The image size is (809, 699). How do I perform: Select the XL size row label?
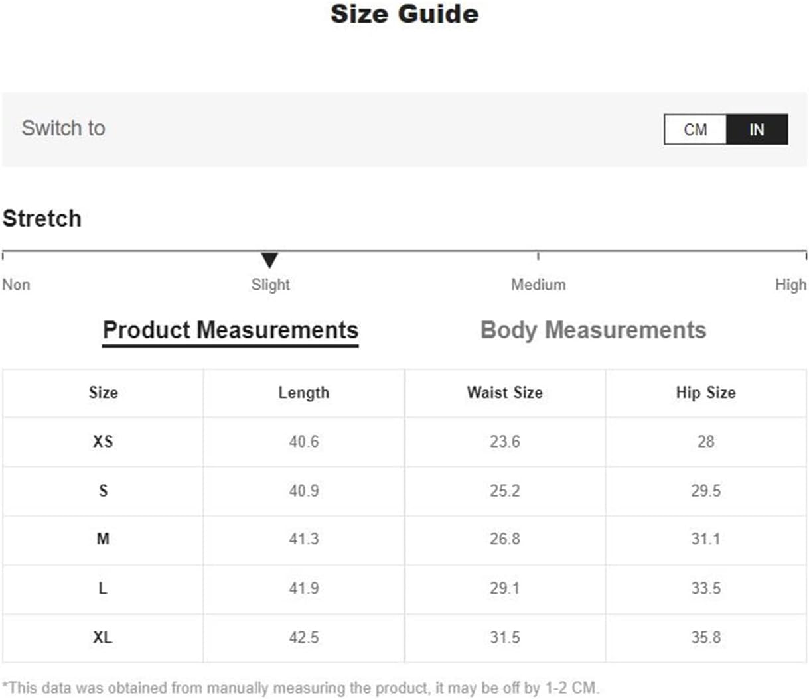pyautogui.click(x=103, y=637)
